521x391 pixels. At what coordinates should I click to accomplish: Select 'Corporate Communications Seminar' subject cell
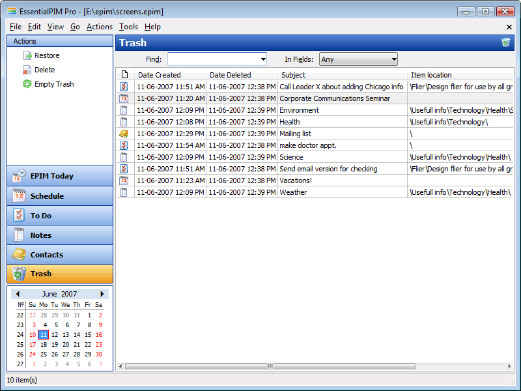(x=343, y=98)
